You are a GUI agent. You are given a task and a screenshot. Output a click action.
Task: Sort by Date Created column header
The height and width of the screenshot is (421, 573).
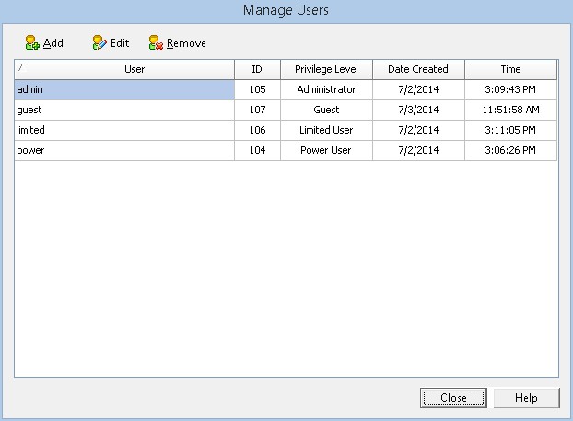tap(417, 69)
